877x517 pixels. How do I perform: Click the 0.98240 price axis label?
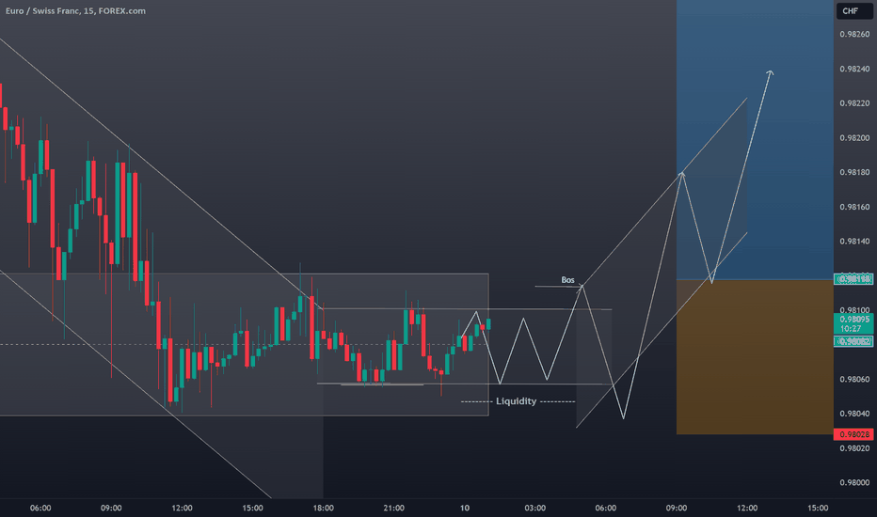854,69
